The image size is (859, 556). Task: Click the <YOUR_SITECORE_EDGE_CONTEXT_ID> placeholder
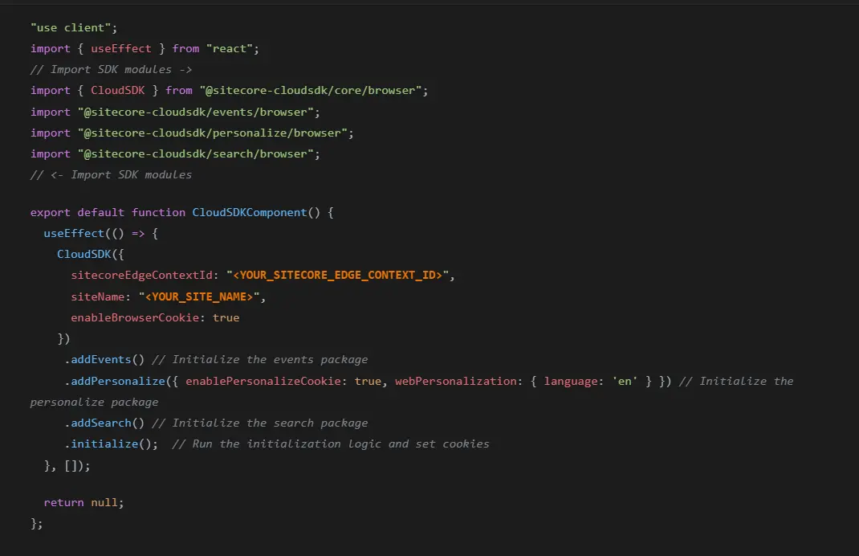(x=337, y=276)
